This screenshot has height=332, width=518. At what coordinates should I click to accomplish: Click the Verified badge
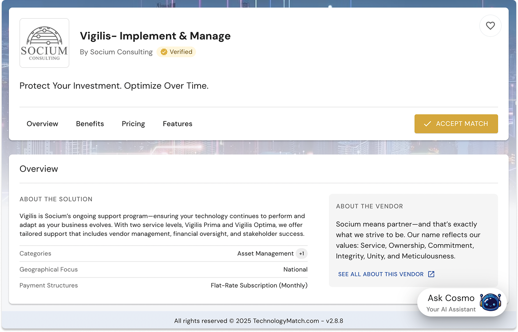coord(176,52)
